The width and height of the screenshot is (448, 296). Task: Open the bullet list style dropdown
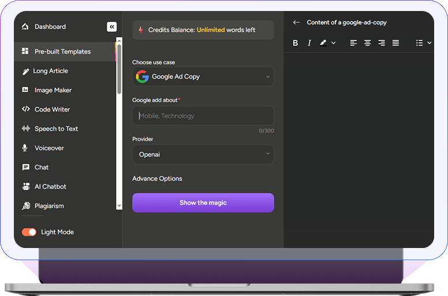424,43
